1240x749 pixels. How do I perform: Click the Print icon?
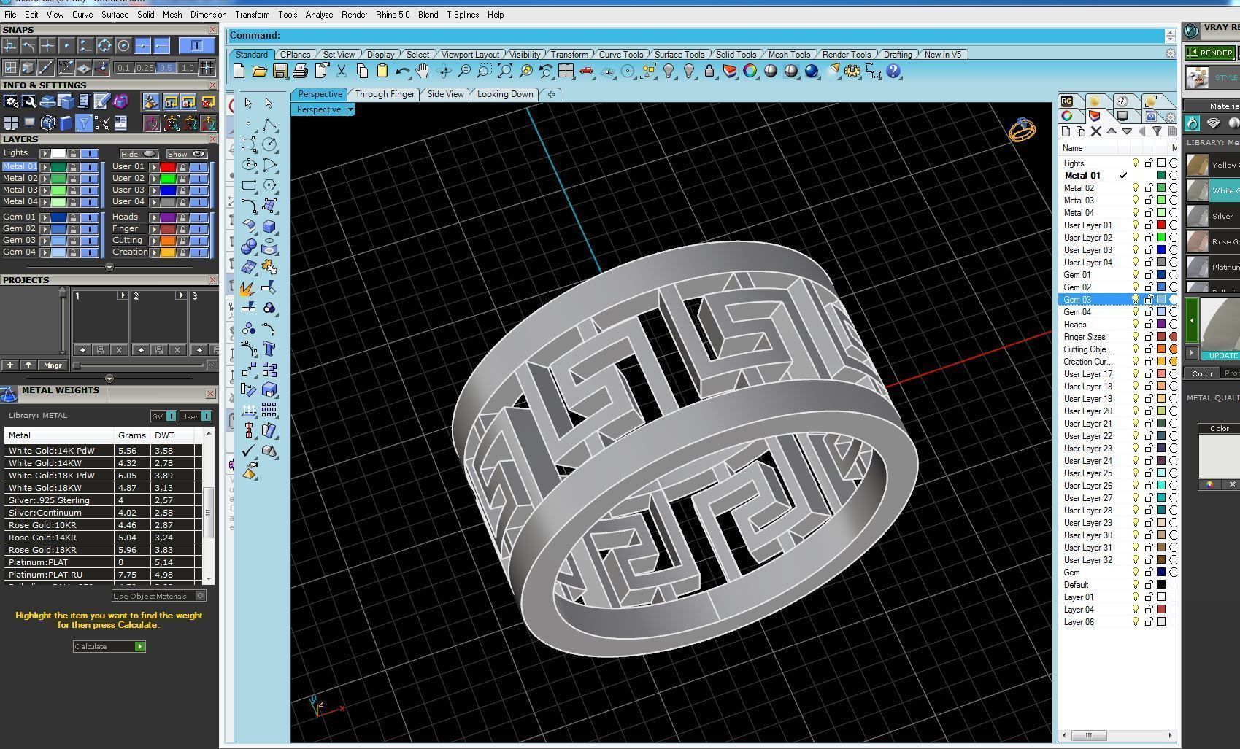click(x=300, y=71)
